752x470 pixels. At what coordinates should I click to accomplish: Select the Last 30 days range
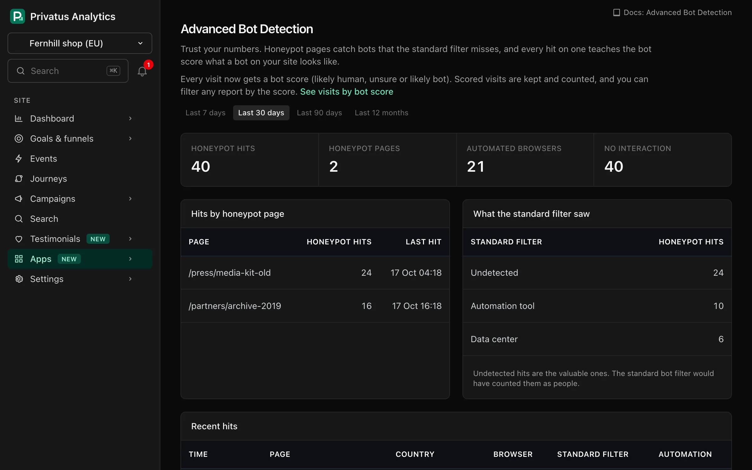pos(261,113)
